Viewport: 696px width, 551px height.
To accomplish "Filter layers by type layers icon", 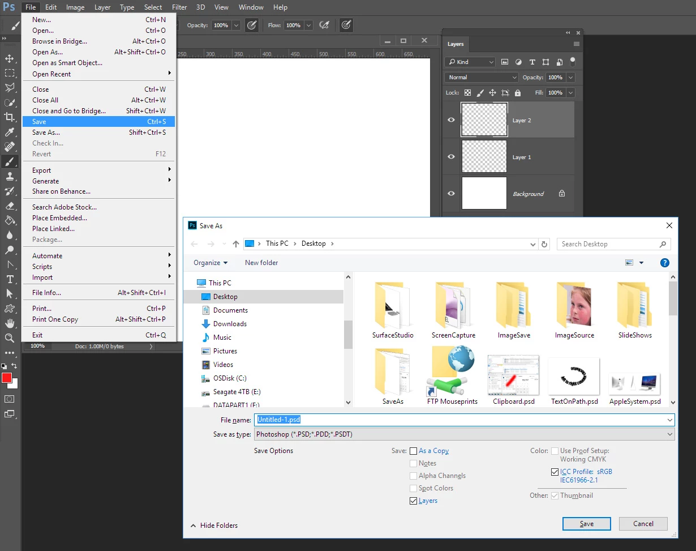I will [532, 62].
